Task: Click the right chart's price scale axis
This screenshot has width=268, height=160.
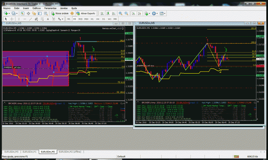Action: 260,63
